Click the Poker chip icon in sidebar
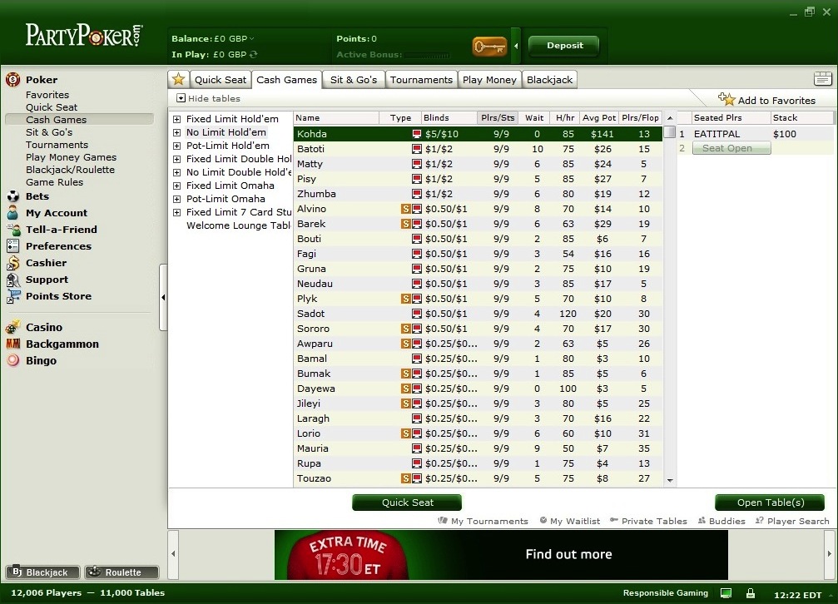 [x=12, y=80]
